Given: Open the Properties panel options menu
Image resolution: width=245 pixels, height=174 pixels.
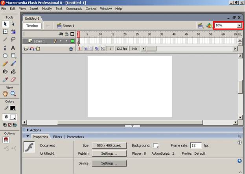Looking at the screenshot, I should click(x=239, y=136).
